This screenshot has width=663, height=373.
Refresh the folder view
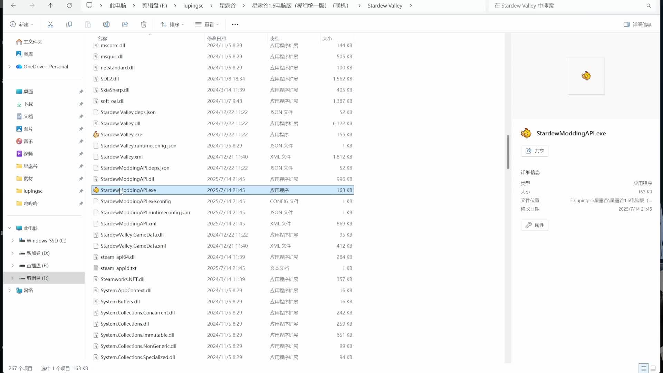(69, 6)
